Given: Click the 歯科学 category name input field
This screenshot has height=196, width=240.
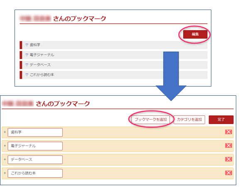Looking at the screenshot, I should click(x=35, y=132).
